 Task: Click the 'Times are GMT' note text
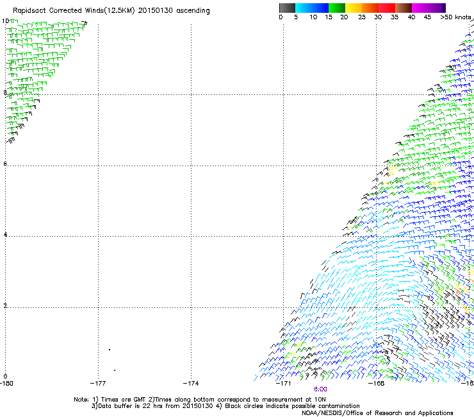124,400
